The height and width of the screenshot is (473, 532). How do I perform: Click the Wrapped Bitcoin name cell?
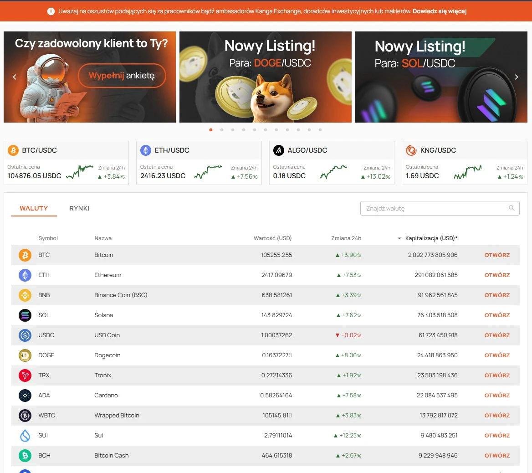click(117, 415)
